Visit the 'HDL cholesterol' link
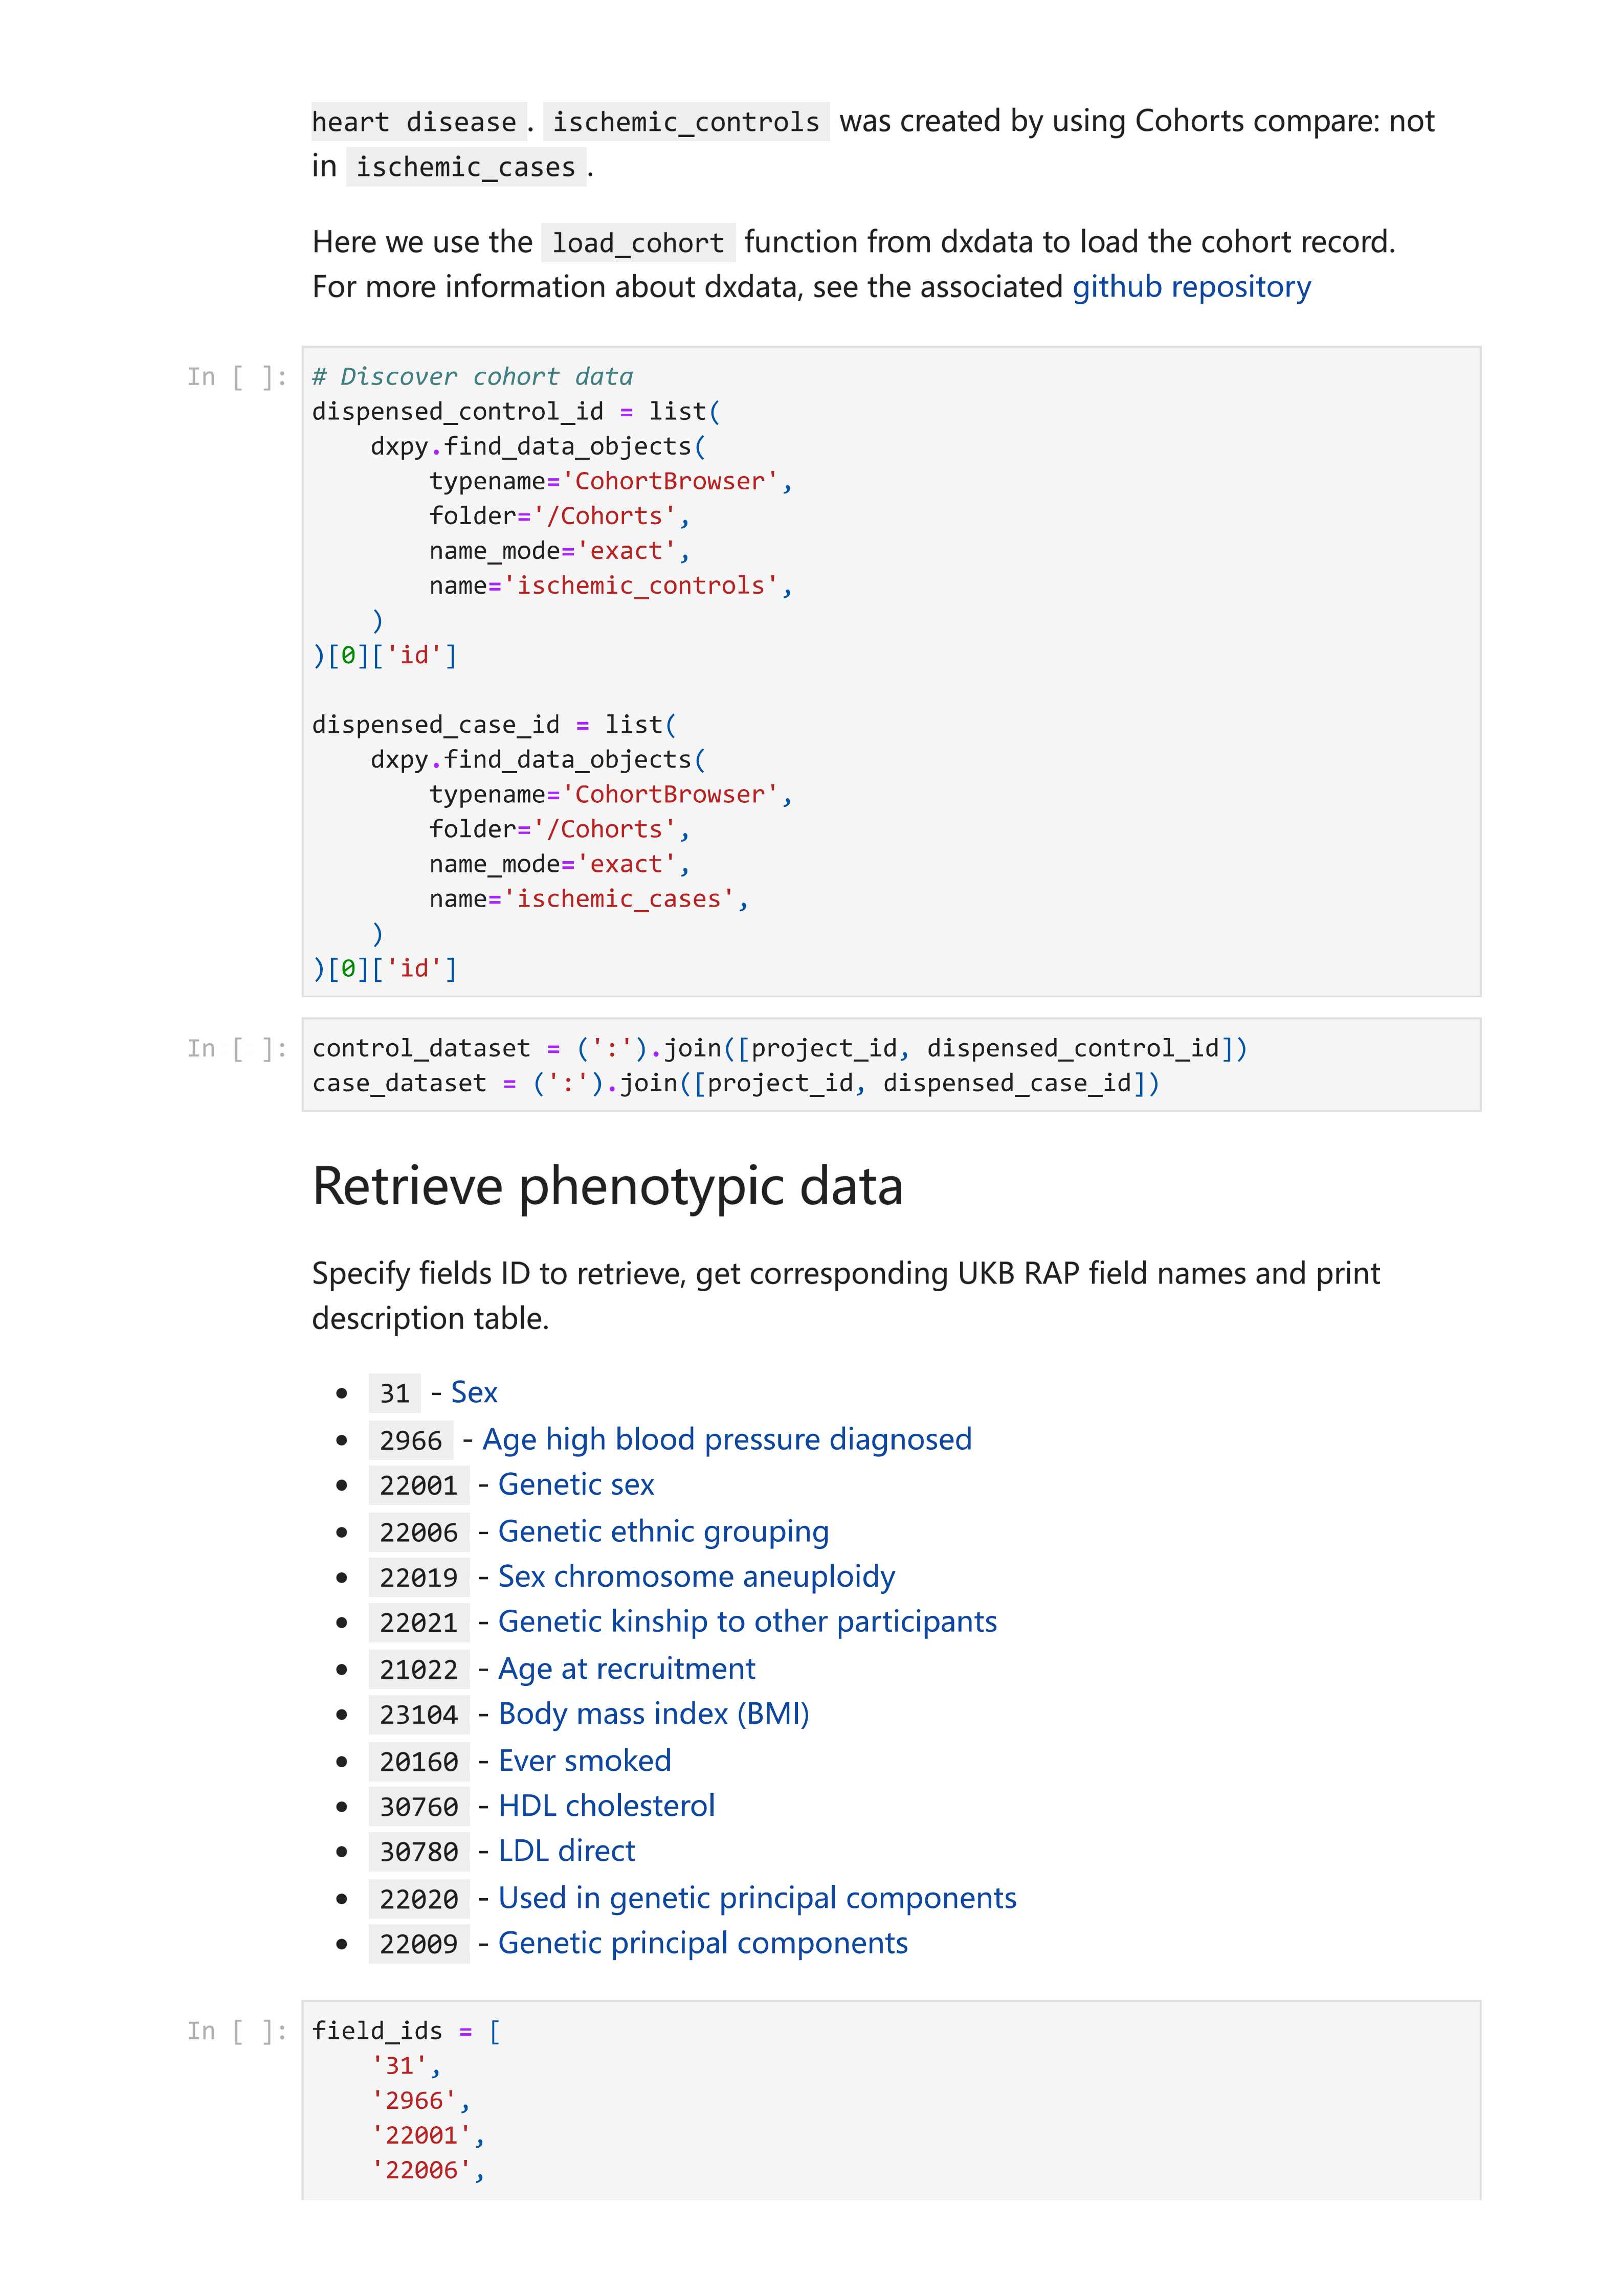Image resolution: width=1624 pixels, height=2296 pixels. 606,1806
